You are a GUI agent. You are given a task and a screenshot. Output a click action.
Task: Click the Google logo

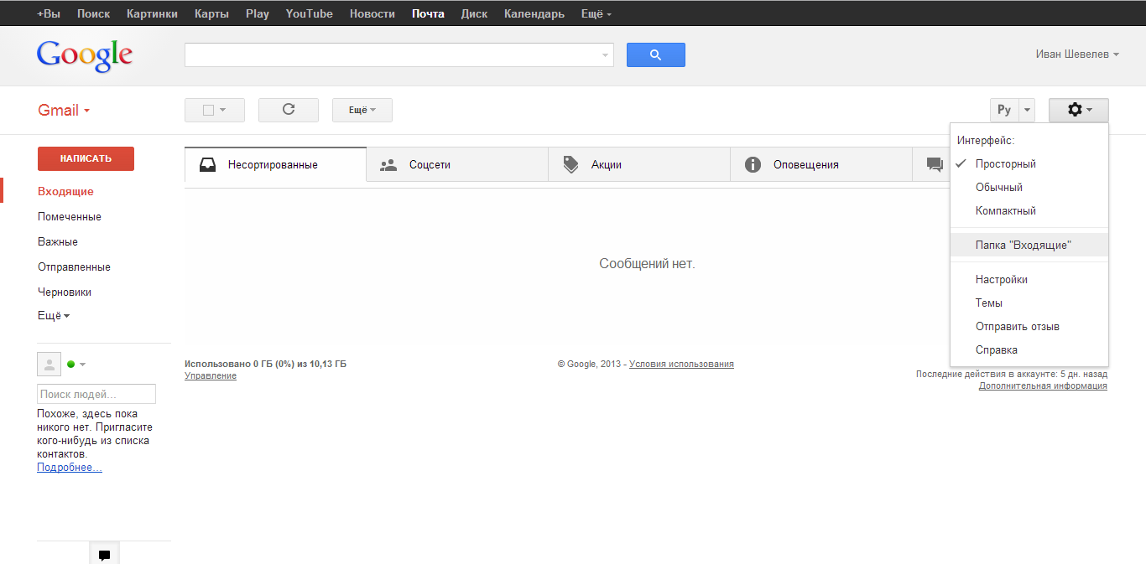coord(85,56)
